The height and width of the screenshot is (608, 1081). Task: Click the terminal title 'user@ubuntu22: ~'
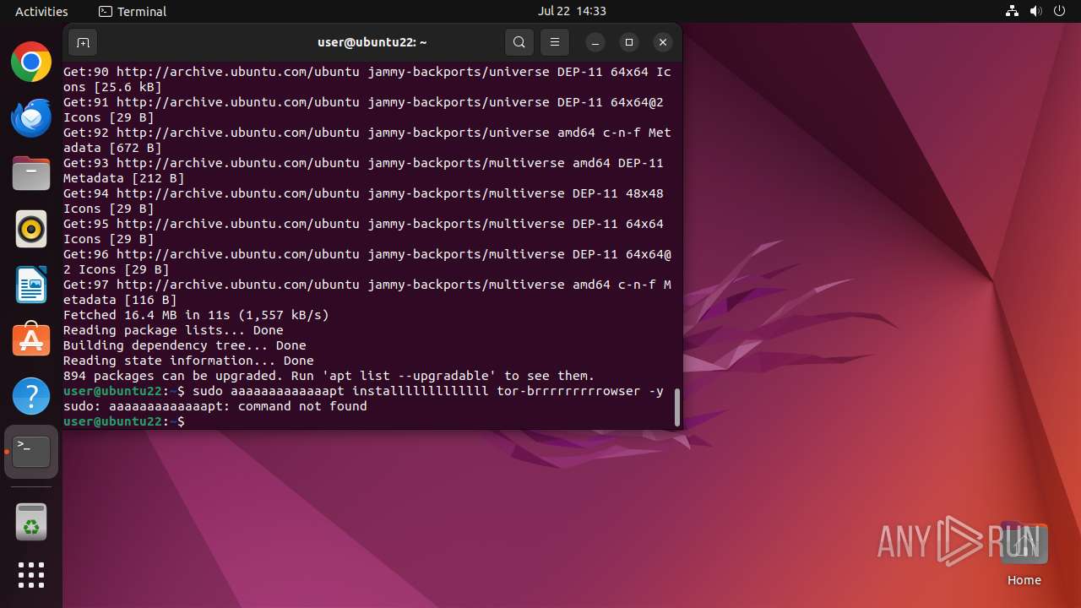[372, 42]
